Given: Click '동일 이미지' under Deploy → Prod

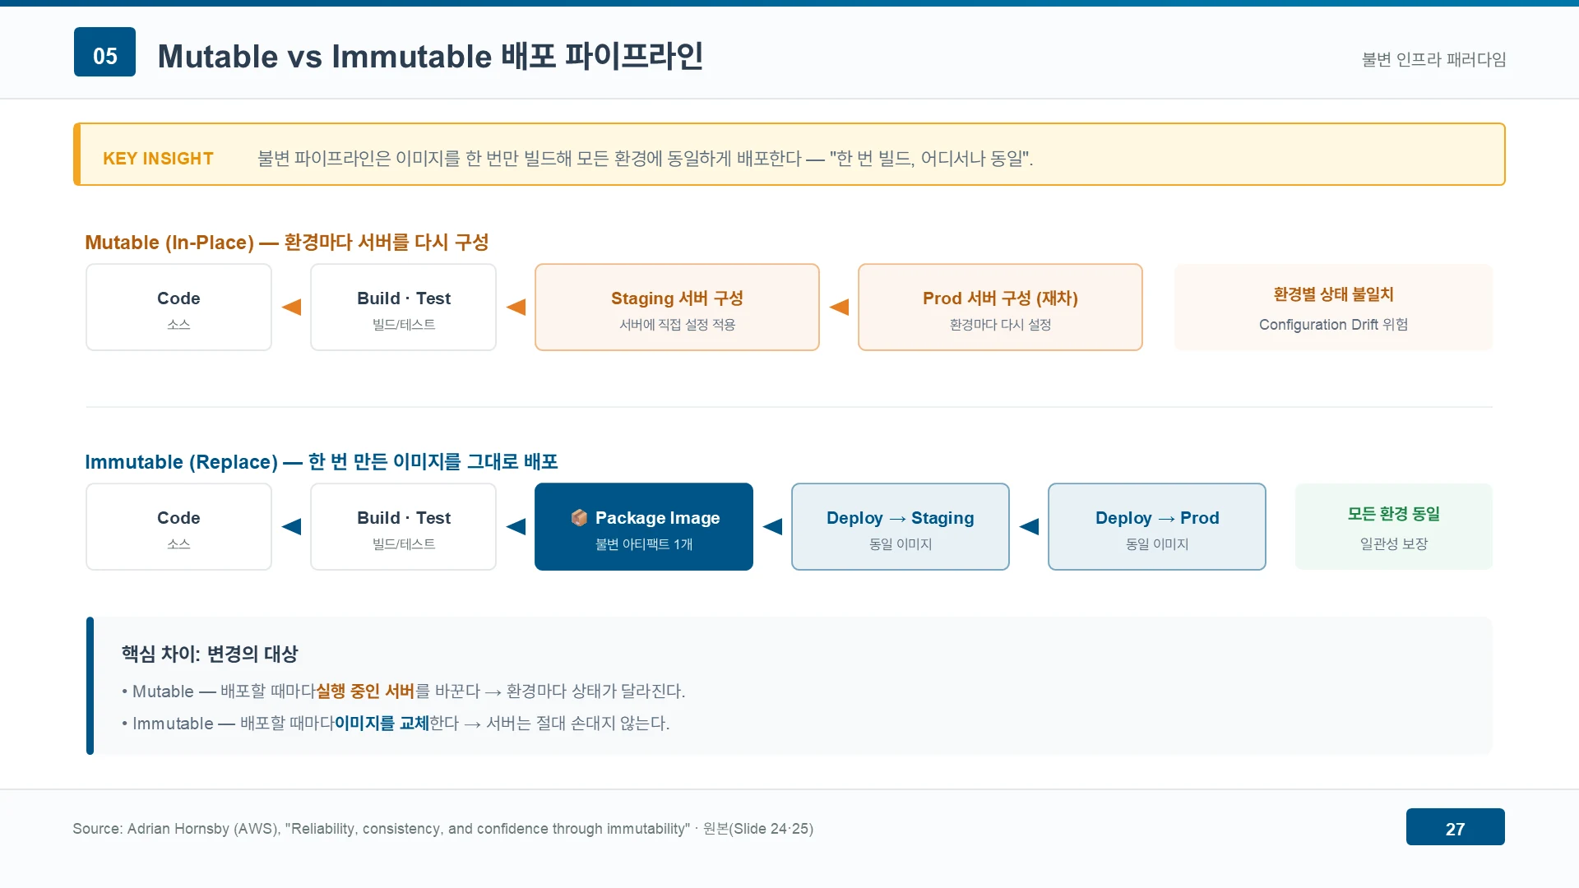Looking at the screenshot, I should point(1157,544).
